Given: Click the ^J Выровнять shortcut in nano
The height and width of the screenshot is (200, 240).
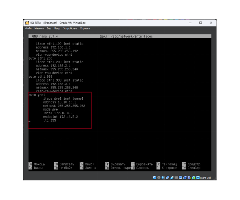Looking at the screenshot, I should coord(142,164).
